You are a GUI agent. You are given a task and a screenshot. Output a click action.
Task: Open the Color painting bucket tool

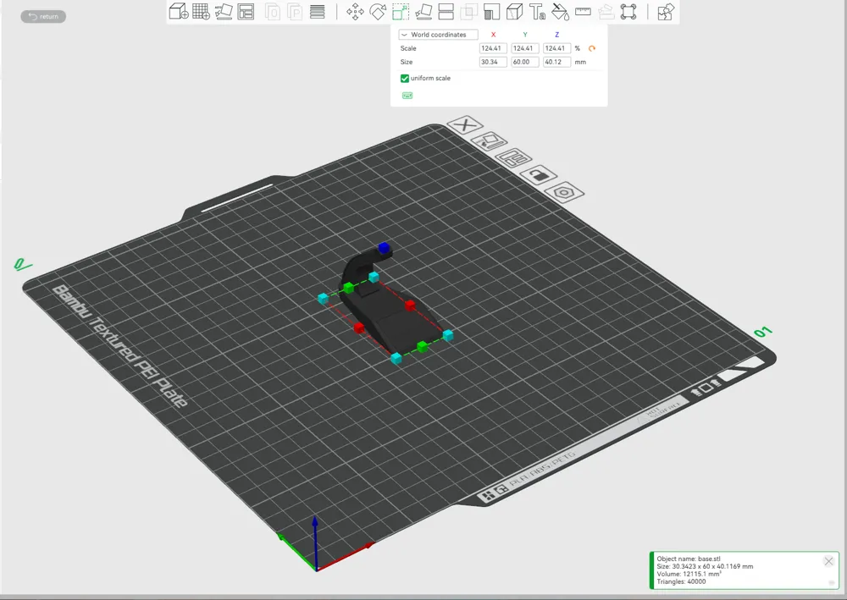[x=560, y=11]
